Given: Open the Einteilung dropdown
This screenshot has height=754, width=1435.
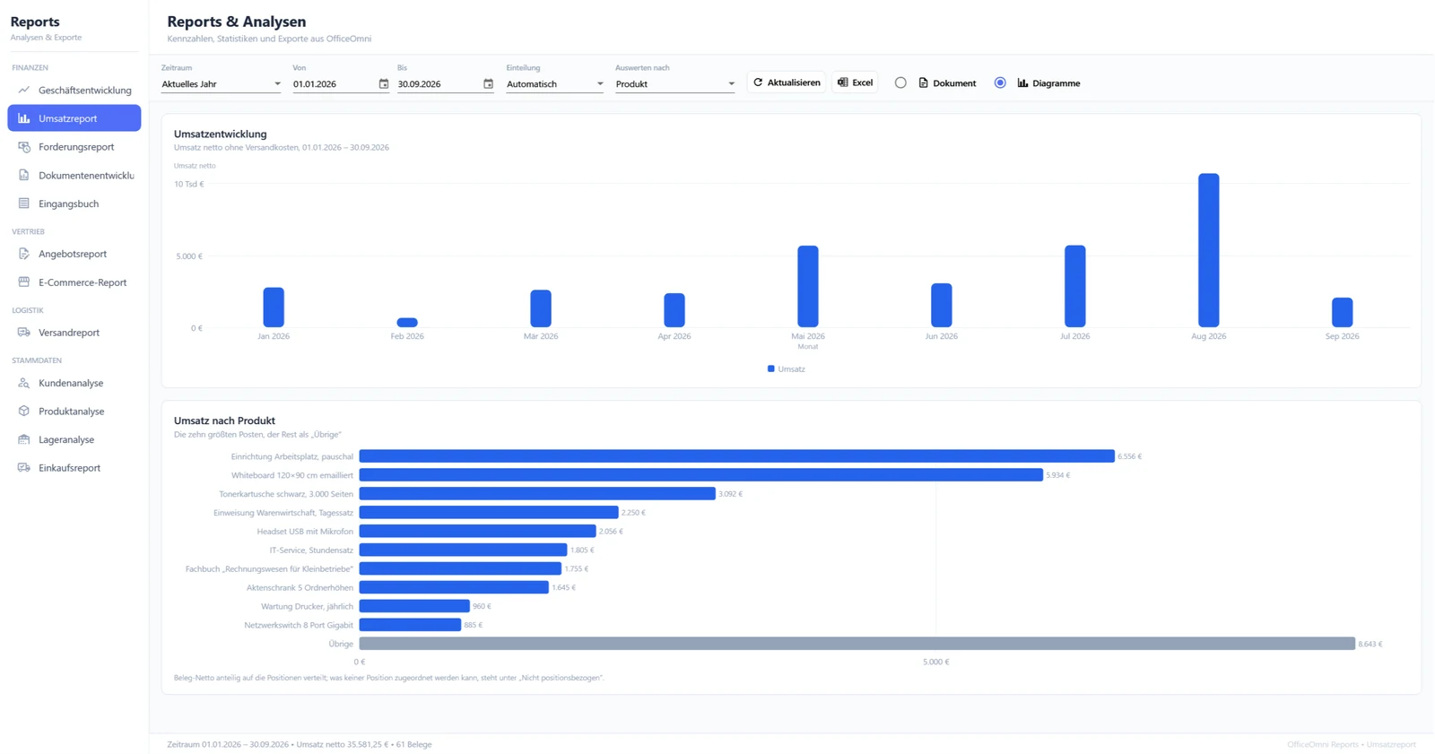Looking at the screenshot, I should click(555, 83).
